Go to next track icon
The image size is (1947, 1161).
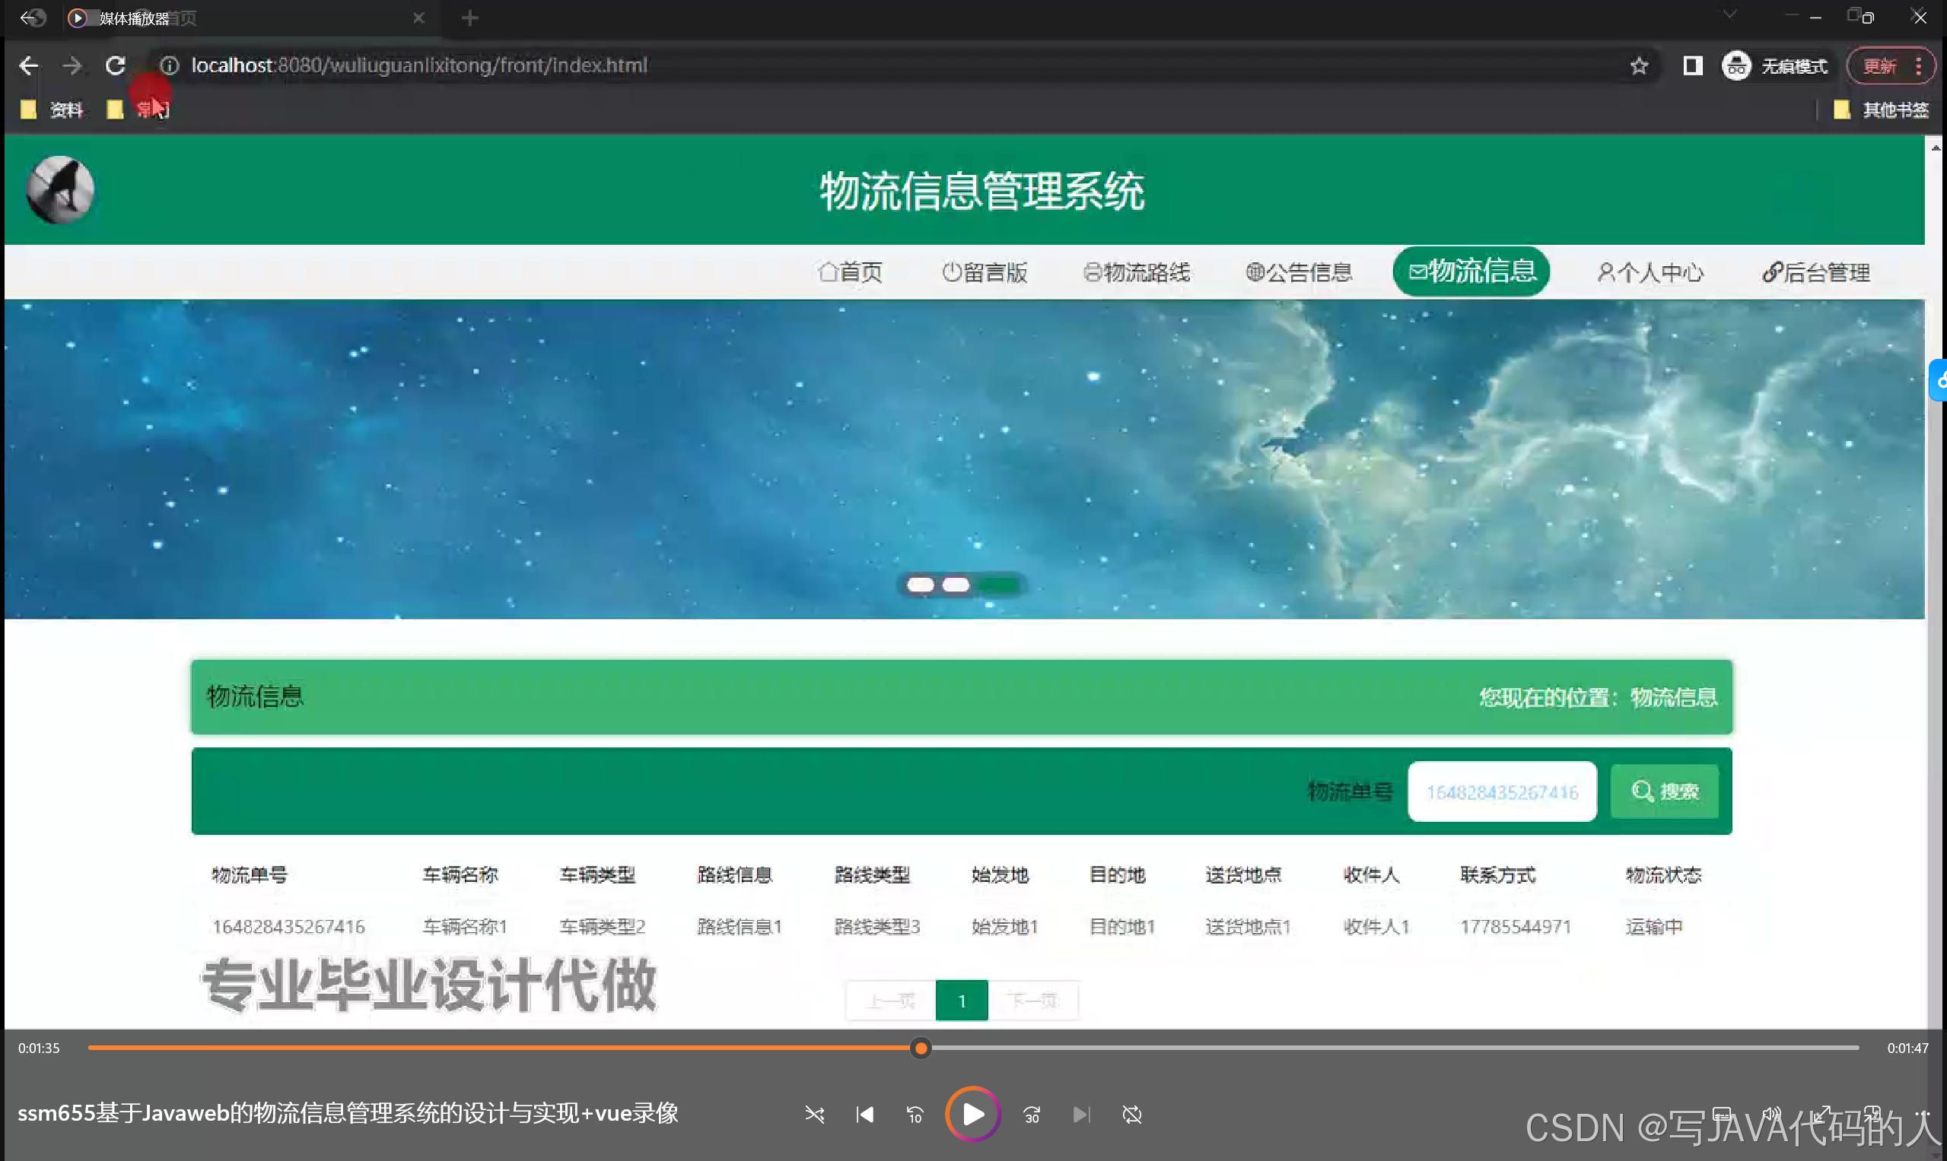1081,1114
